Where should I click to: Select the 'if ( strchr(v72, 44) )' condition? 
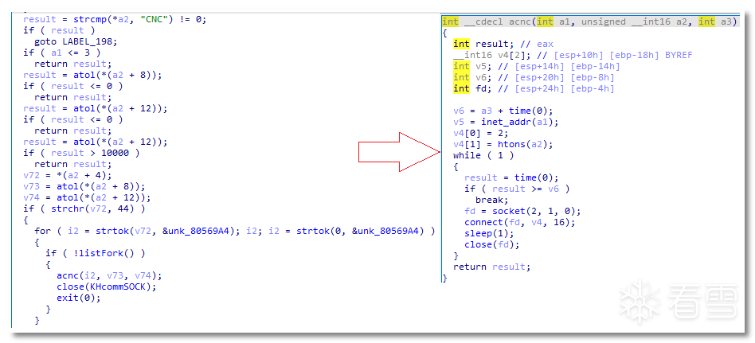(84, 209)
